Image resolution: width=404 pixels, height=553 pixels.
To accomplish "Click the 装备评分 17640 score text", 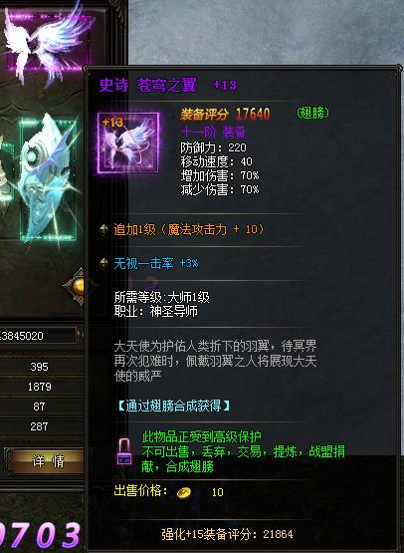I will click(x=226, y=114).
